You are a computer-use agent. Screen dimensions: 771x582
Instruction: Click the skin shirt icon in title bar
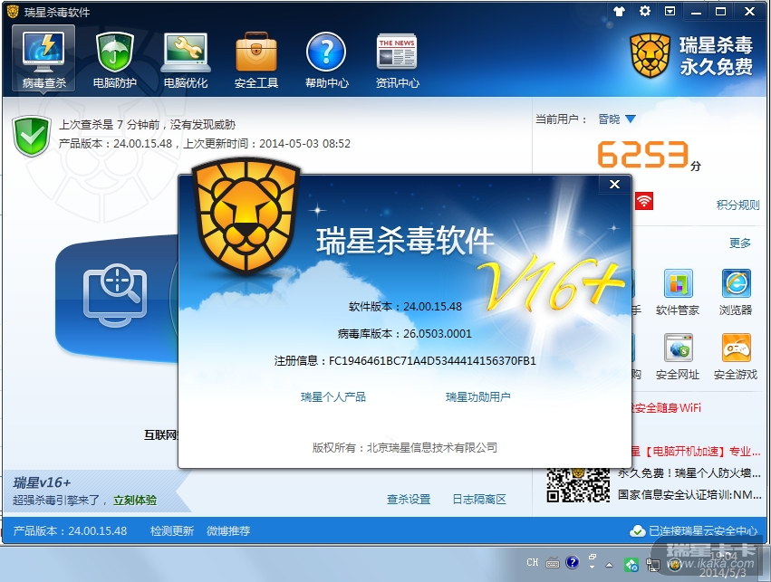(619, 11)
